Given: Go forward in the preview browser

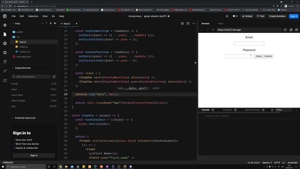Looking at the screenshot, I should coord(207,30).
